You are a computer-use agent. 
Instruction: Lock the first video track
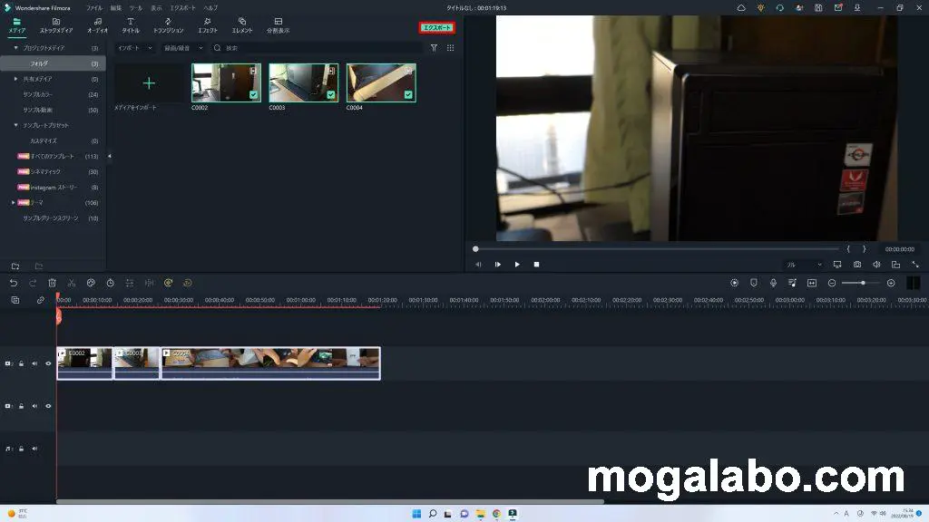point(22,363)
